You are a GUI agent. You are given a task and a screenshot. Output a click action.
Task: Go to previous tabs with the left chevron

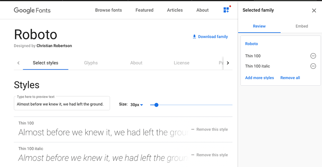pos(19,63)
